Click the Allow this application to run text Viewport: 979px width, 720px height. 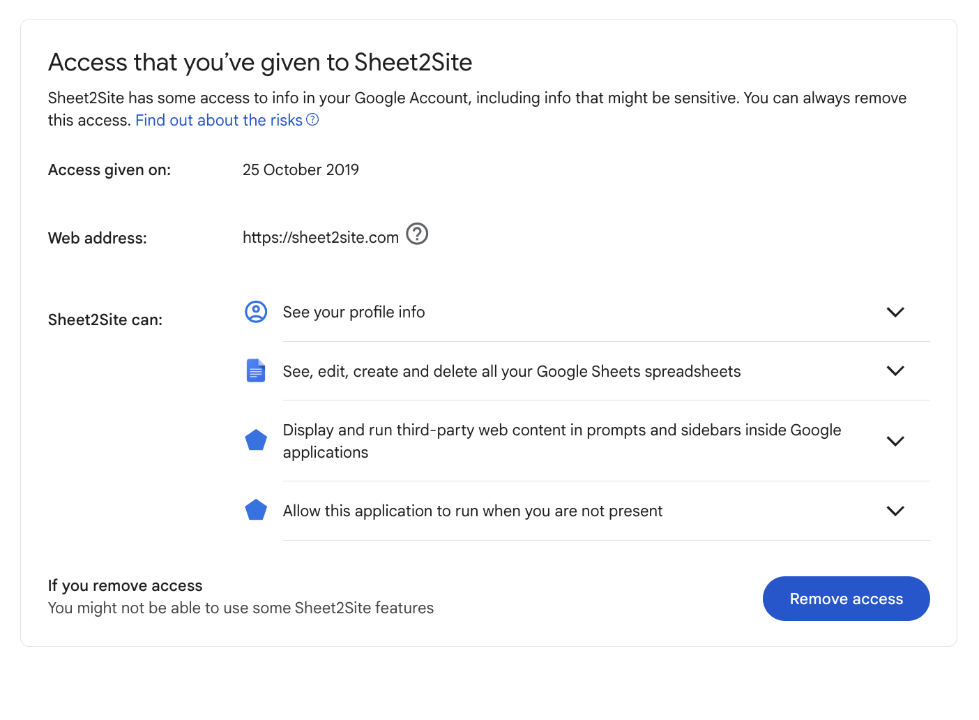[x=472, y=511]
